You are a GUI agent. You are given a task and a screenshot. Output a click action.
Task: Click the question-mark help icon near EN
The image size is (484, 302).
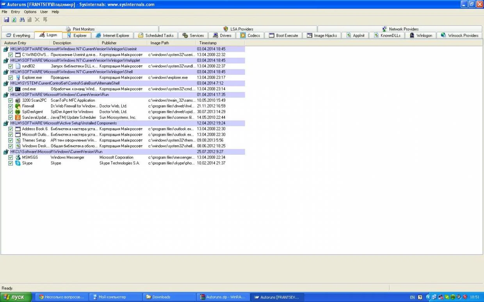(420, 297)
